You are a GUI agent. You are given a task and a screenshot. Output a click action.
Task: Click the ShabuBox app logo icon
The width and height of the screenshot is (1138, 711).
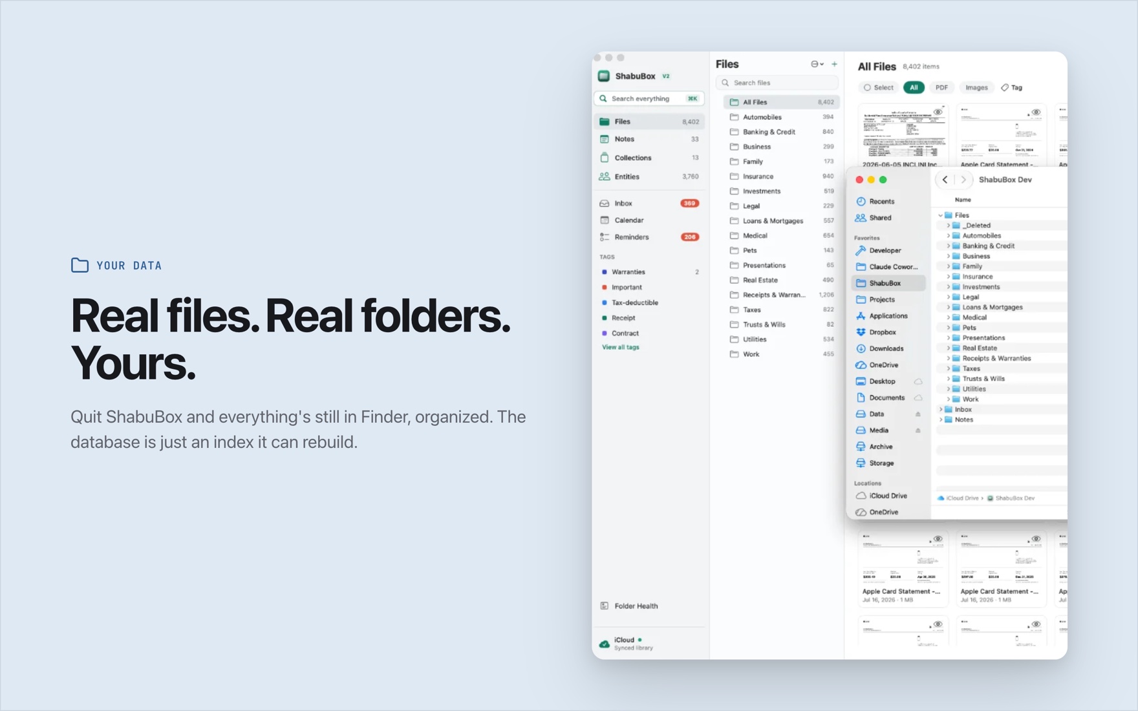(x=604, y=76)
